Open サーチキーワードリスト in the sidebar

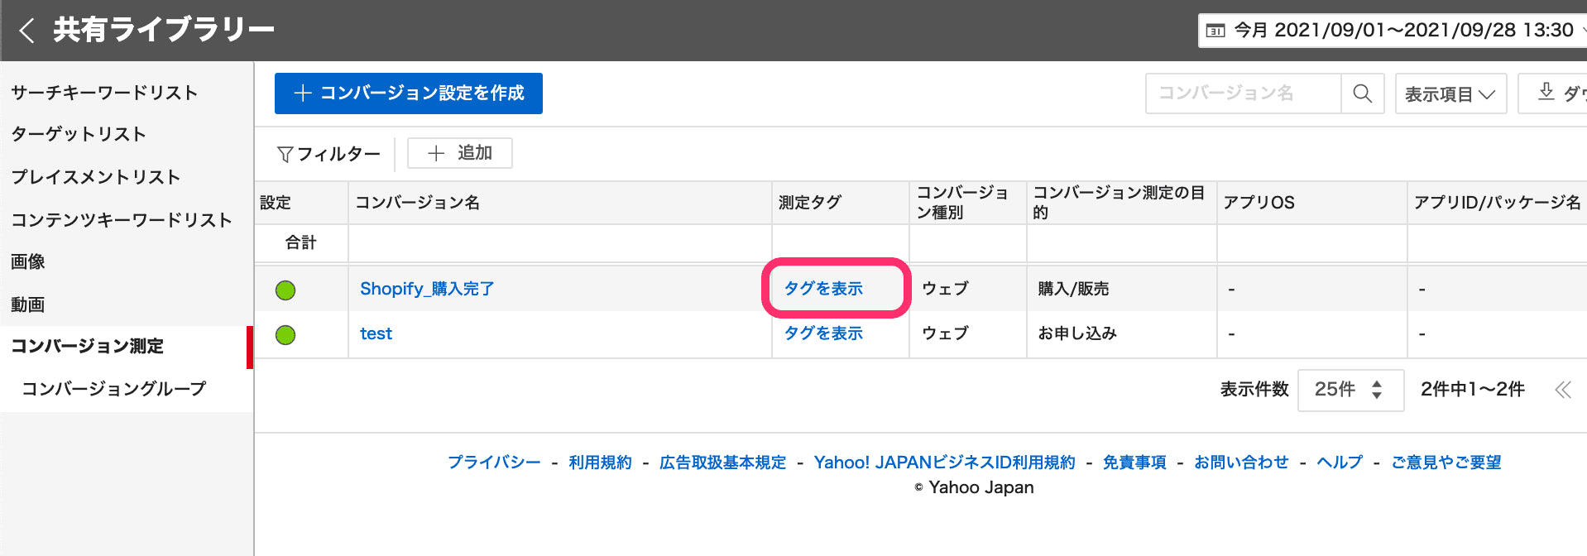point(104,93)
